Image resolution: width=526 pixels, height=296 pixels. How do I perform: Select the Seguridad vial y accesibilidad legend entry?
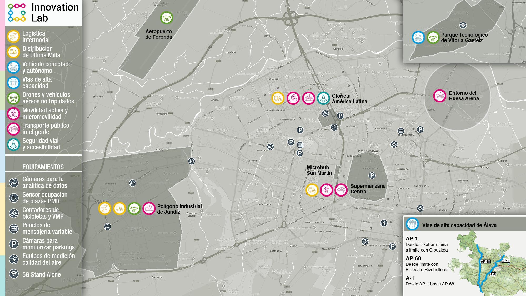[41, 144]
